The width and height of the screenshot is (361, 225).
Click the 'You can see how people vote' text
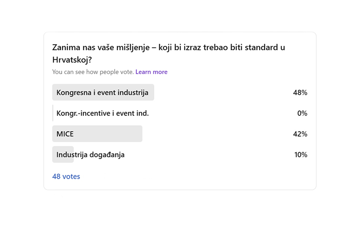tap(93, 72)
